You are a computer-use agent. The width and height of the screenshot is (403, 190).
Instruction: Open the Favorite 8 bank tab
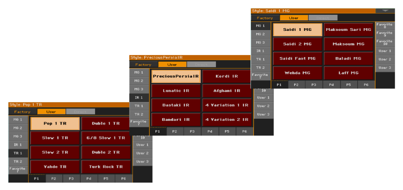384,26
